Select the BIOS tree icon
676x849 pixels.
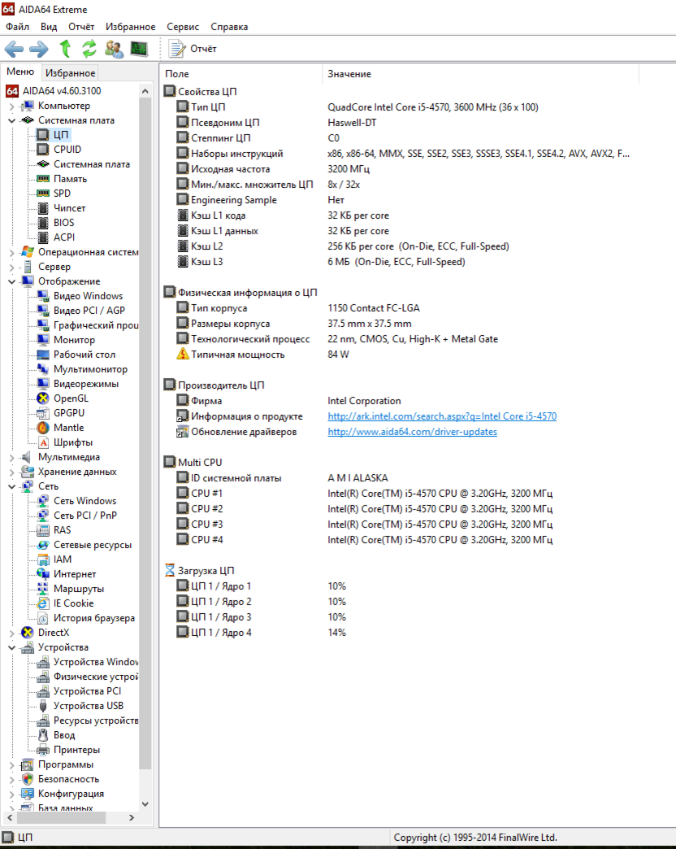[43, 223]
